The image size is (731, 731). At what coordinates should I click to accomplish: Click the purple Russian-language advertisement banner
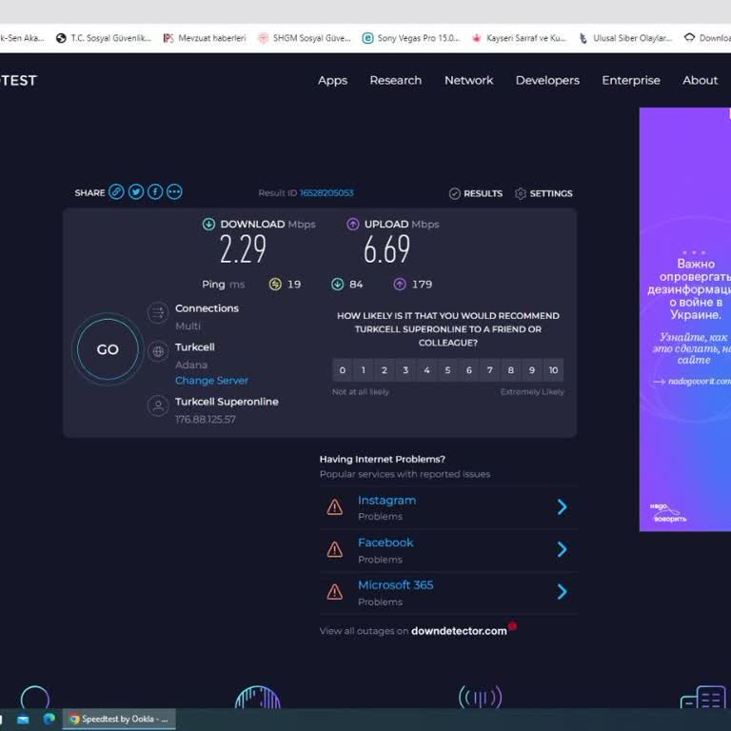(x=685, y=320)
